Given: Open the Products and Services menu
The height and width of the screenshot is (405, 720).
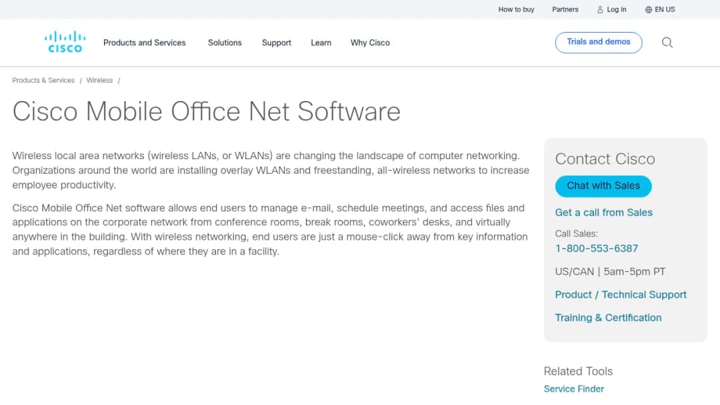Looking at the screenshot, I should 144,43.
